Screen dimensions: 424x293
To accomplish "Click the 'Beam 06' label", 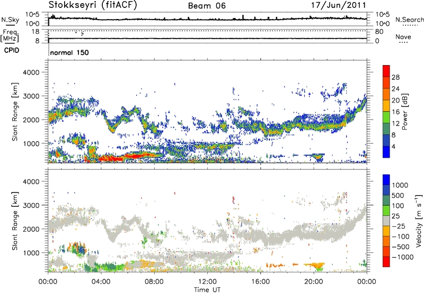I will click(207, 6).
